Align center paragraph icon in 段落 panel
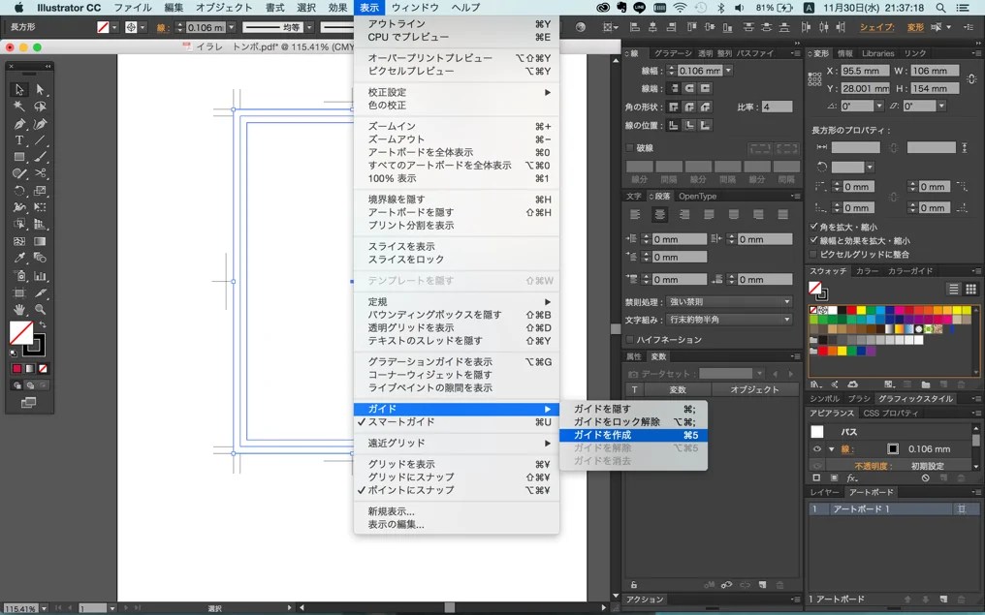985x615 pixels. click(x=659, y=215)
